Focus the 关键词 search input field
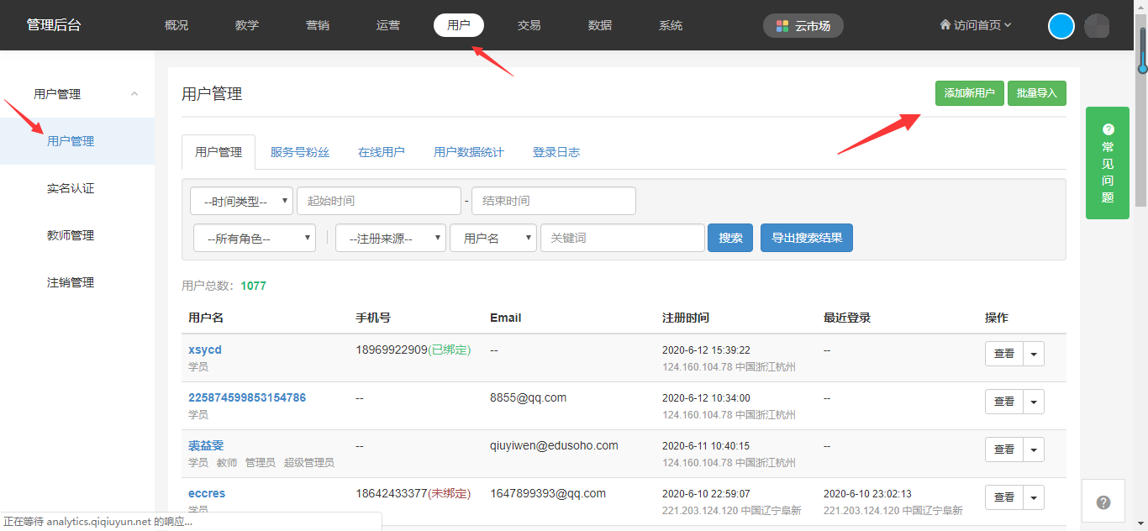Image resolution: width=1148 pixels, height=531 pixels. (x=622, y=239)
